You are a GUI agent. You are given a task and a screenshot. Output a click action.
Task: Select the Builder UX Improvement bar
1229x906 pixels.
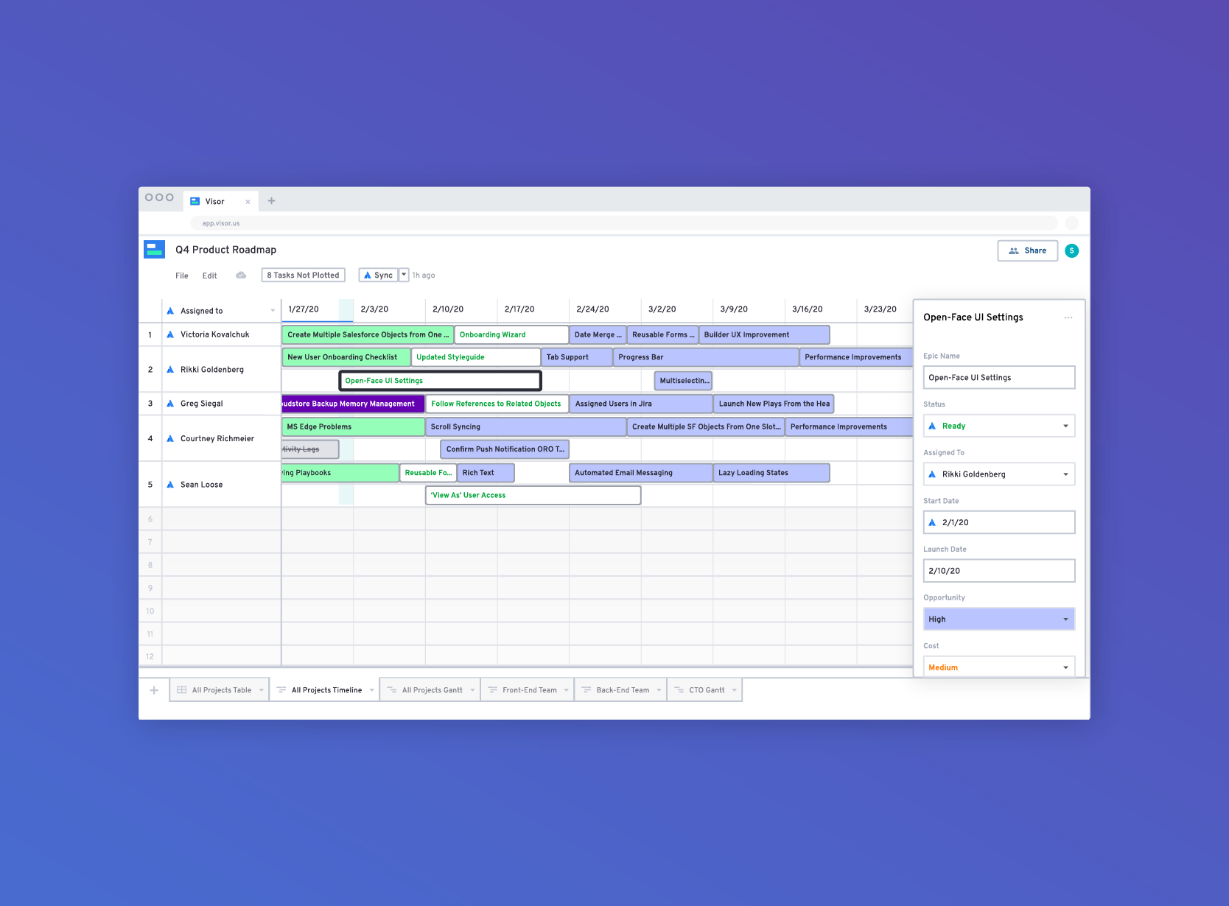tap(764, 334)
